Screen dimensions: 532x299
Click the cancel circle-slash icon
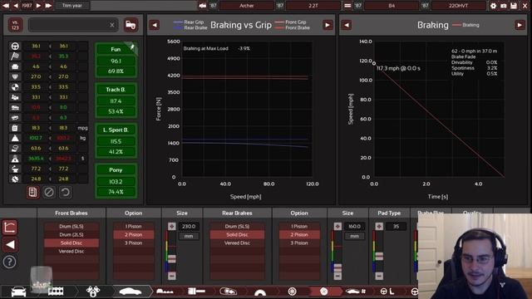(49, 192)
